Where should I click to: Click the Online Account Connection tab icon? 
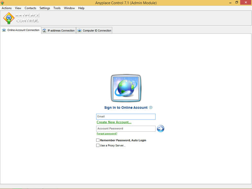[4, 30]
